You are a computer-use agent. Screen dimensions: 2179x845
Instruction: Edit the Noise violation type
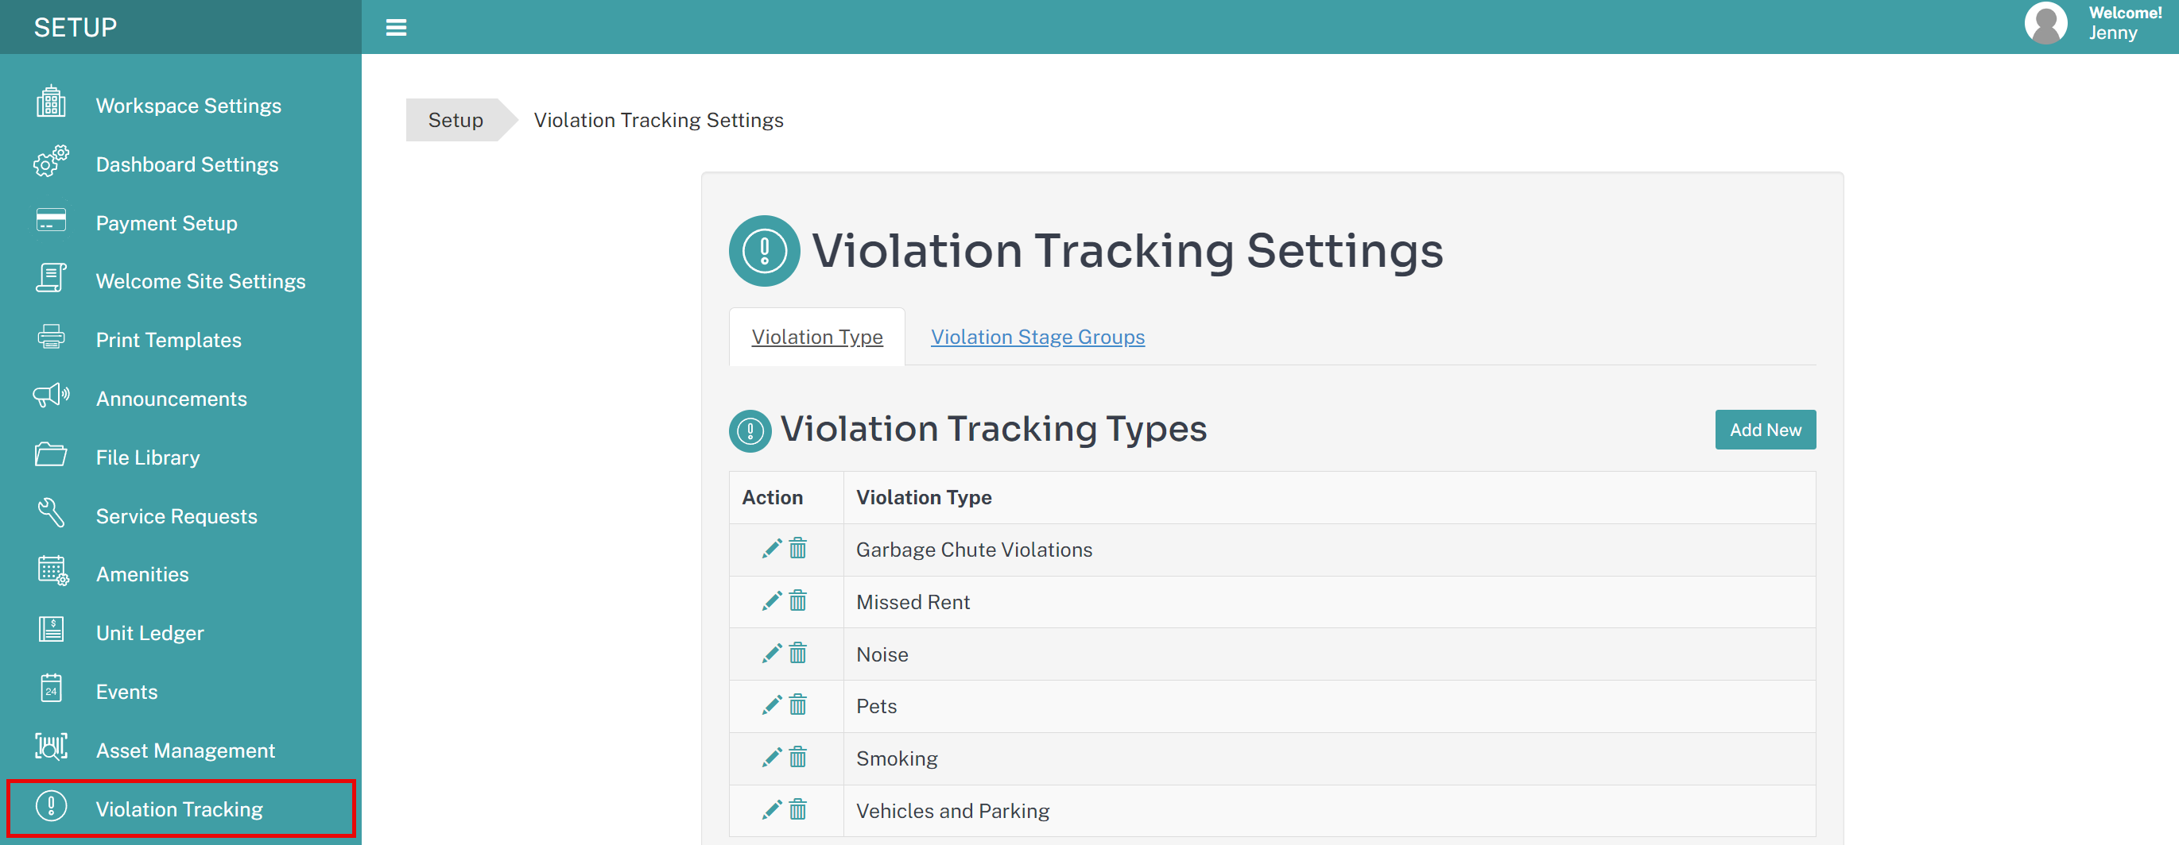[x=771, y=654]
